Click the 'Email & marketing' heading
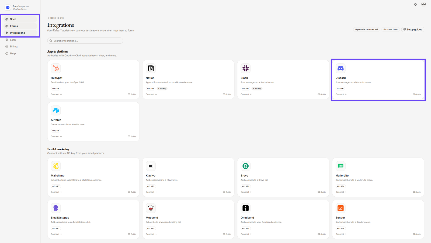The width and height of the screenshot is (431, 243). point(58,149)
